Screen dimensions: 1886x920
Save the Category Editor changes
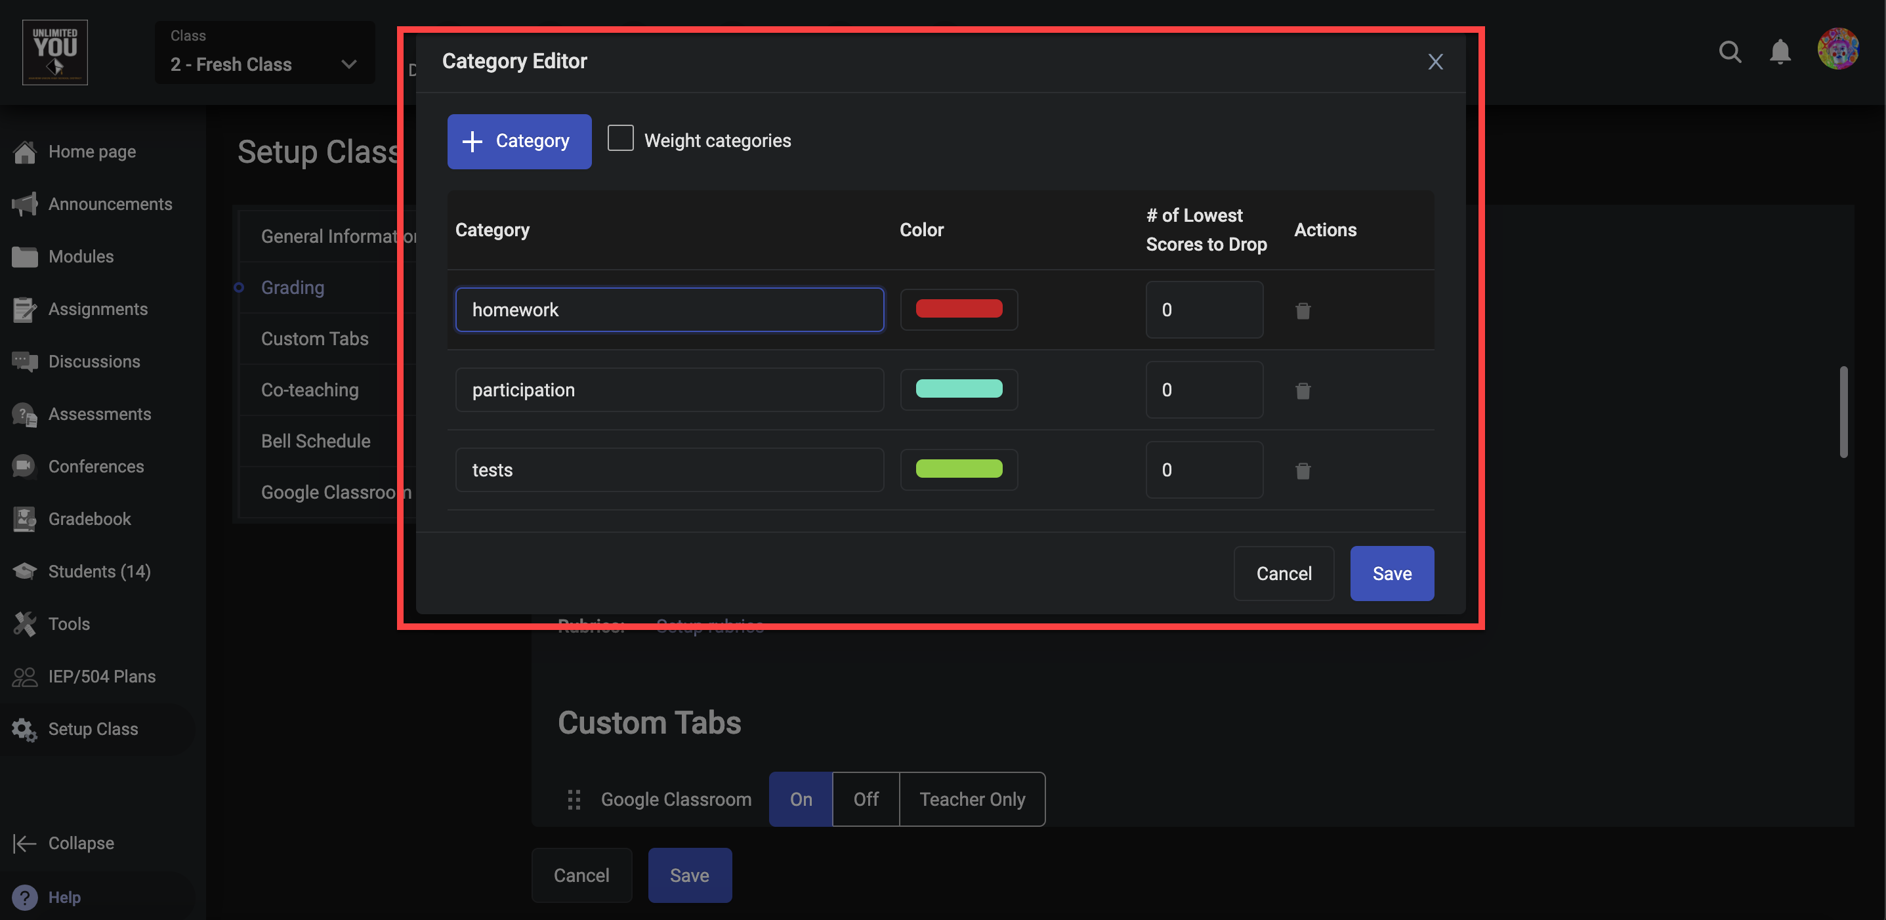click(x=1391, y=573)
